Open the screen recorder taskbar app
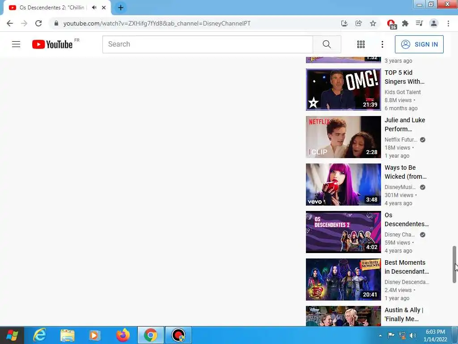The height and width of the screenshot is (344, 458). 178,335
